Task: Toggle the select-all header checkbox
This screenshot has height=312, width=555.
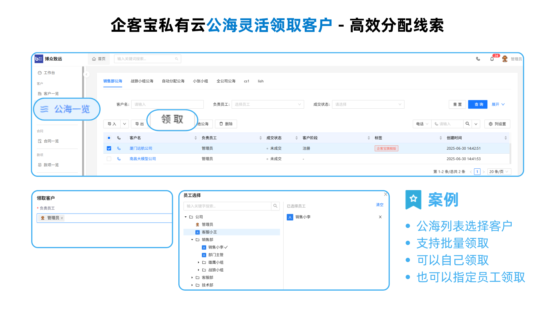Action: [109, 138]
